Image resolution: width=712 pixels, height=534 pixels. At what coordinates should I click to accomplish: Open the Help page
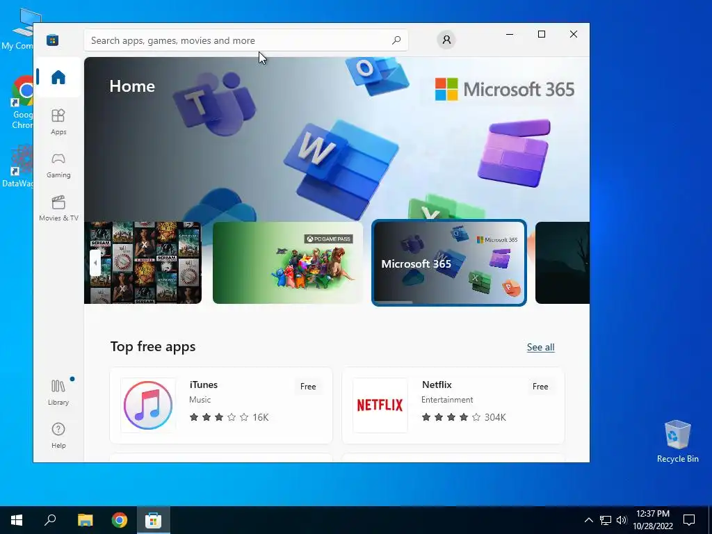click(58, 435)
